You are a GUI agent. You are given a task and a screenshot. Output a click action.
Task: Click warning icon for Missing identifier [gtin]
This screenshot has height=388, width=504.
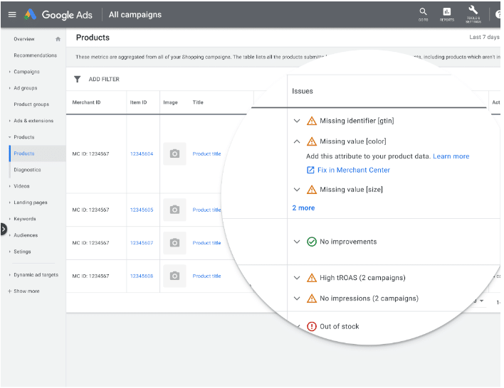(x=312, y=121)
